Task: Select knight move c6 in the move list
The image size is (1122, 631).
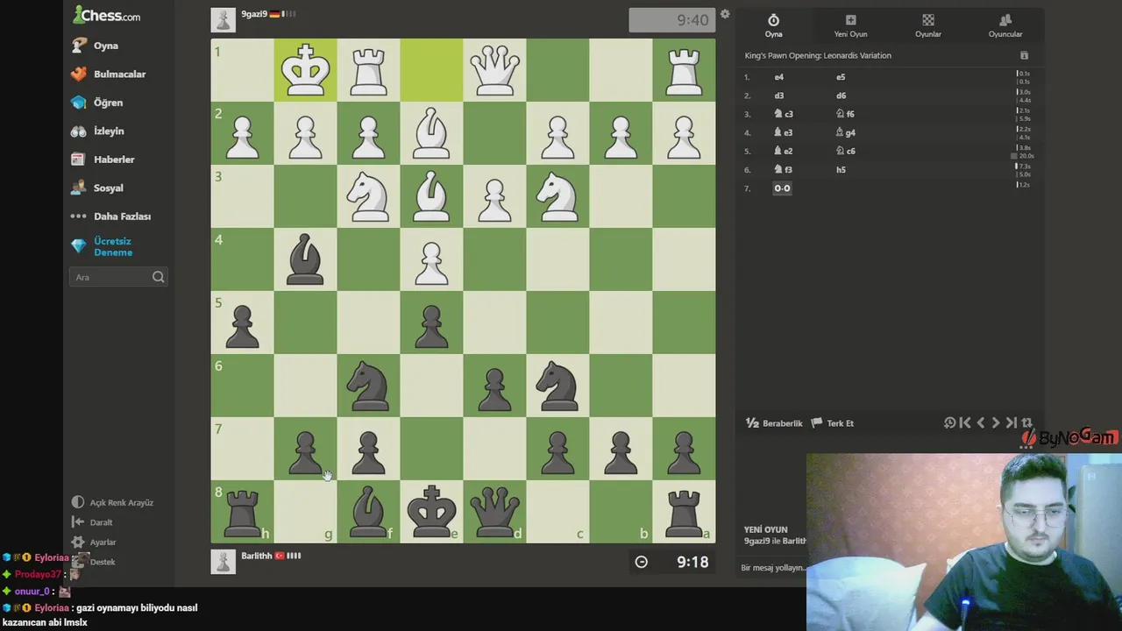Action: click(x=845, y=151)
